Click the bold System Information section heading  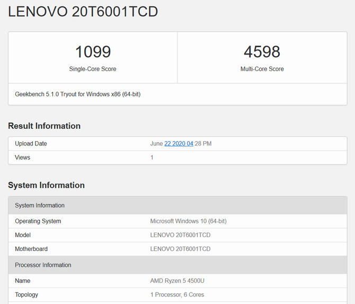tap(46, 185)
